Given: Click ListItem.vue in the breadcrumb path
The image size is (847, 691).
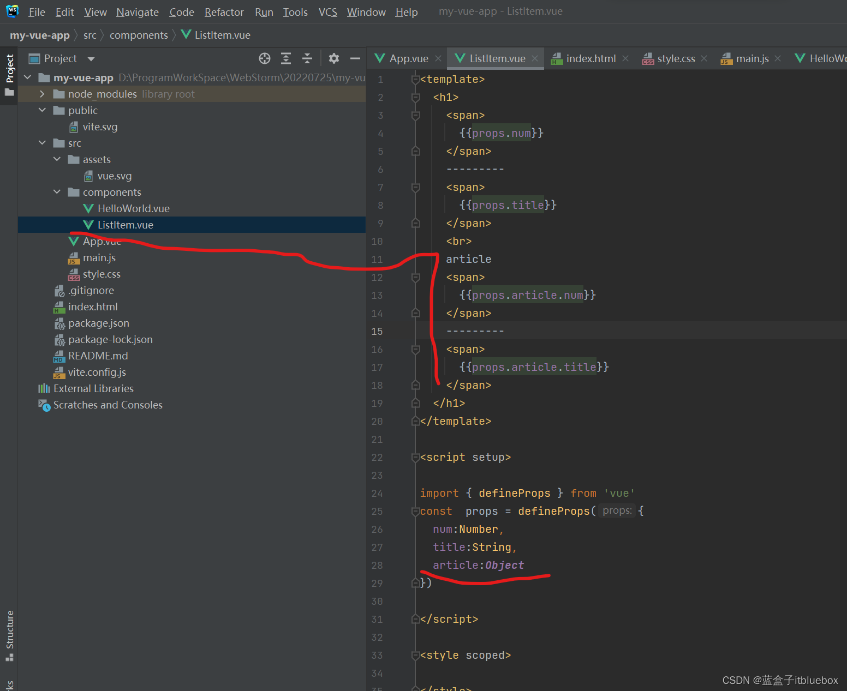Looking at the screenshot, I should click(x=216, y=35).
